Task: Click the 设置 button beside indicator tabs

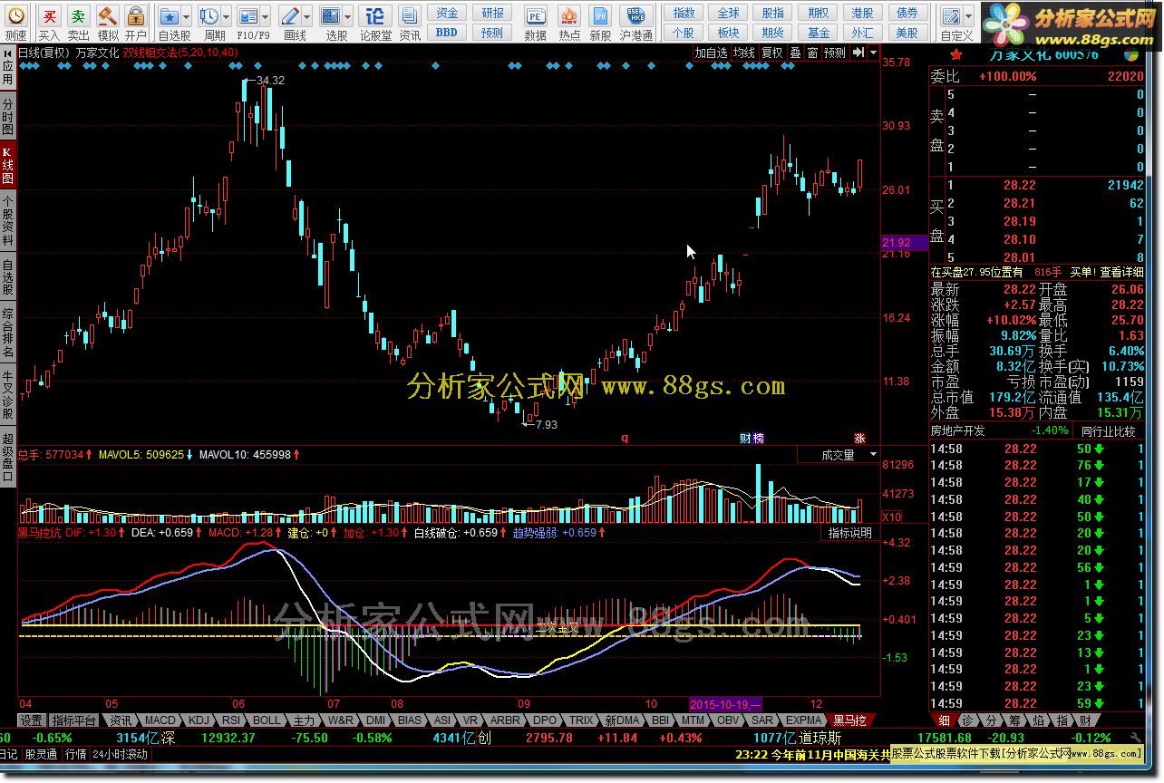Action: coord(32,720)
